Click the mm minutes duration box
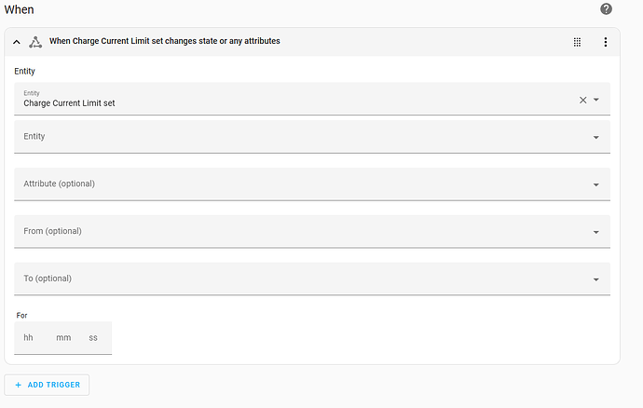Image resolution: width=643 pixels, height=408 pixels. pyautogui.click(x=63, y=338)
